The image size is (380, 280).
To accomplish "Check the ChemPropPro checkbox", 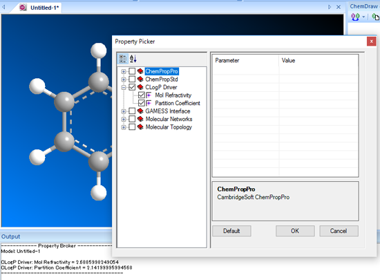I will (132, 71).
